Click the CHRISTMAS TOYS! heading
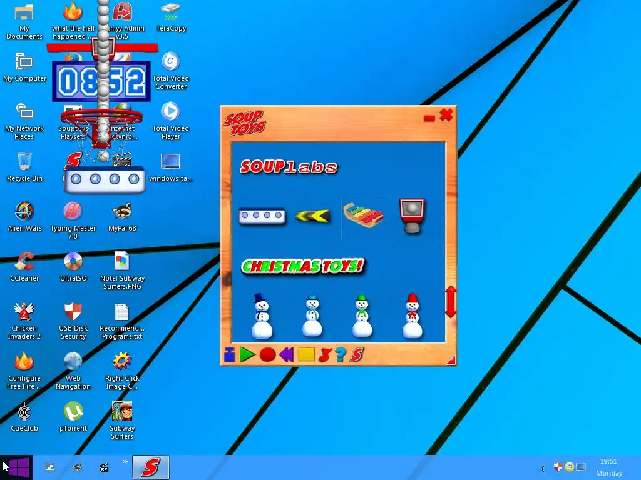 point(302,266)
